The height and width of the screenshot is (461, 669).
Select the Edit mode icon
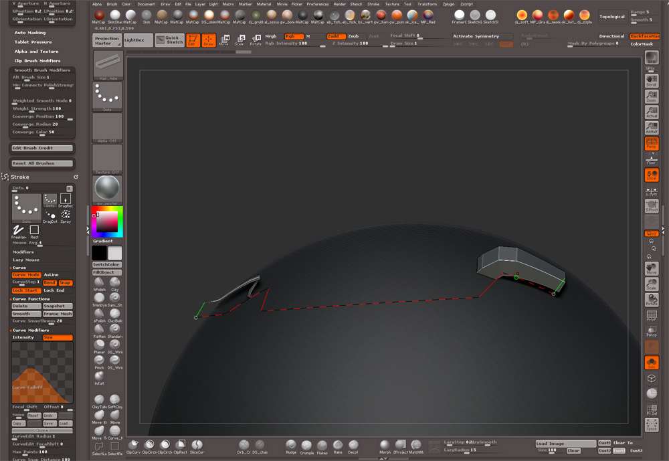click(x=193, y=40)
